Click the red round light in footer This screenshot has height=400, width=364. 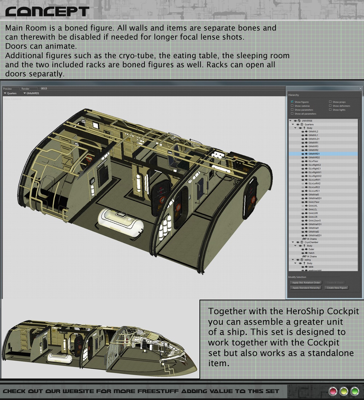333,391
